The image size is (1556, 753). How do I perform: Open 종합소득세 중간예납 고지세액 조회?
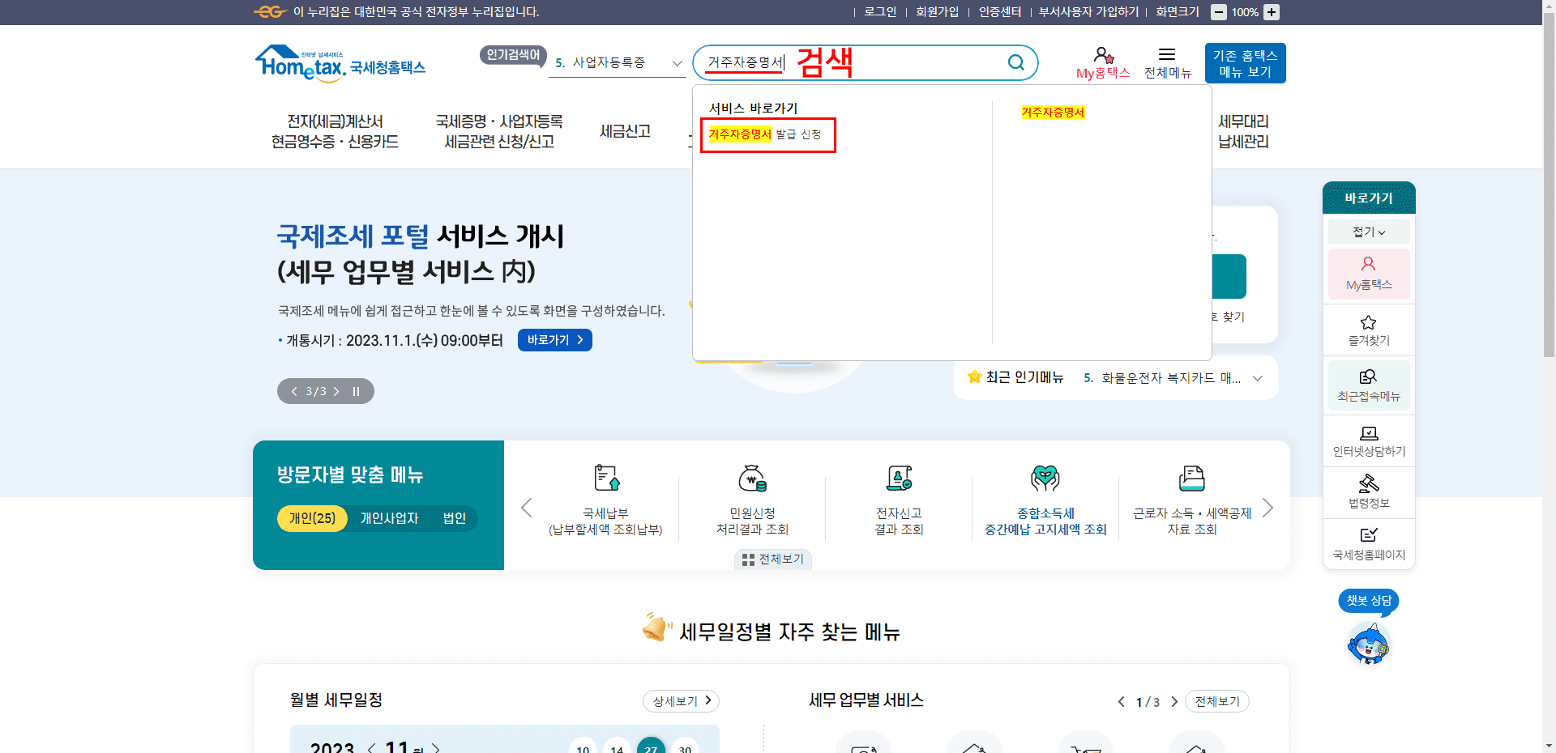tap(1045, 500)
